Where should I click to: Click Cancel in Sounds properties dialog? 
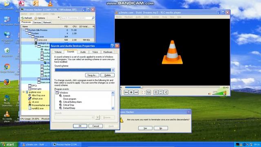(95, 126)
